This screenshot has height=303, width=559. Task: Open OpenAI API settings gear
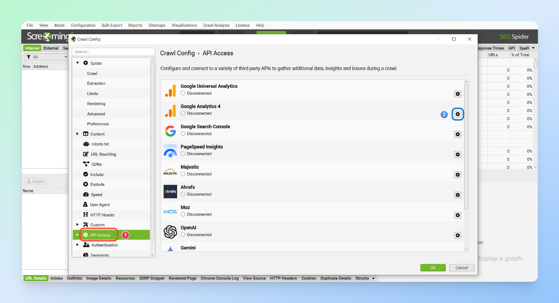[x=458, y=235]
